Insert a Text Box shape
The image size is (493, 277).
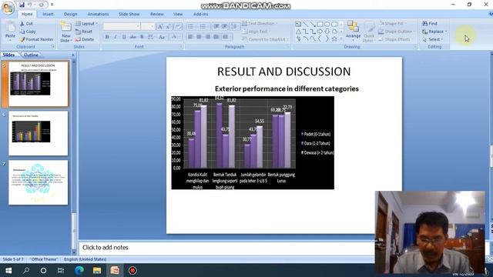[298, 24]
